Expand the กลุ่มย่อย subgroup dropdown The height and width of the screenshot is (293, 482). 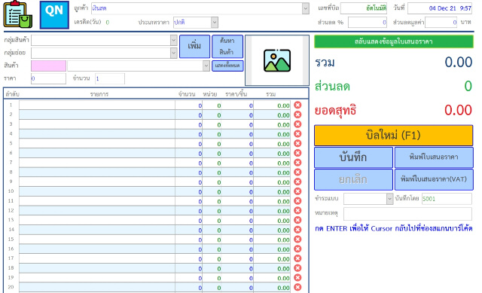(x=174, y=53)
